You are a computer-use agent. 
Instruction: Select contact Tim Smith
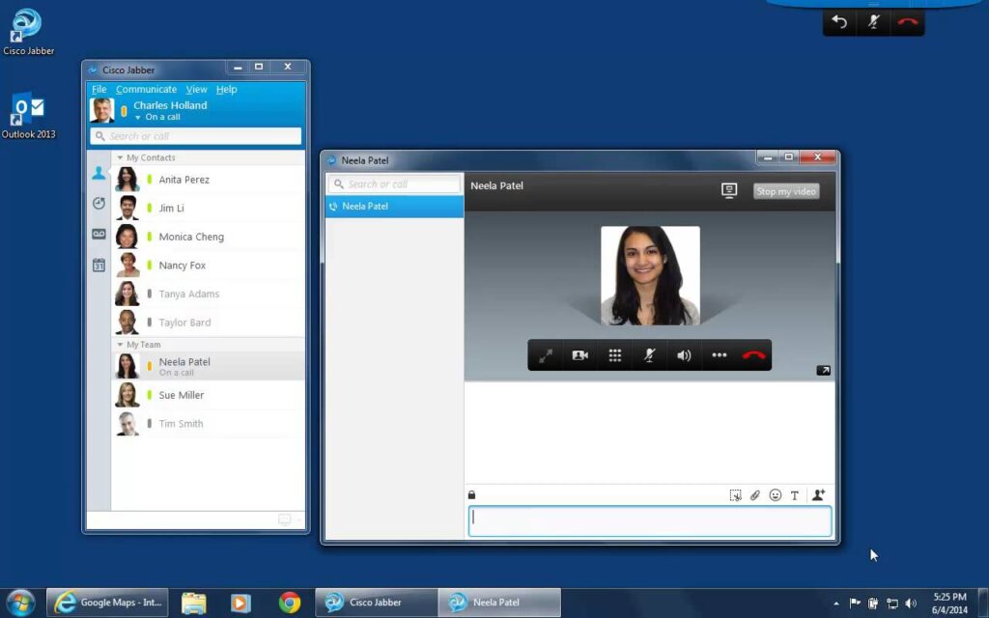pyautogui.click(x=209, y=423)
